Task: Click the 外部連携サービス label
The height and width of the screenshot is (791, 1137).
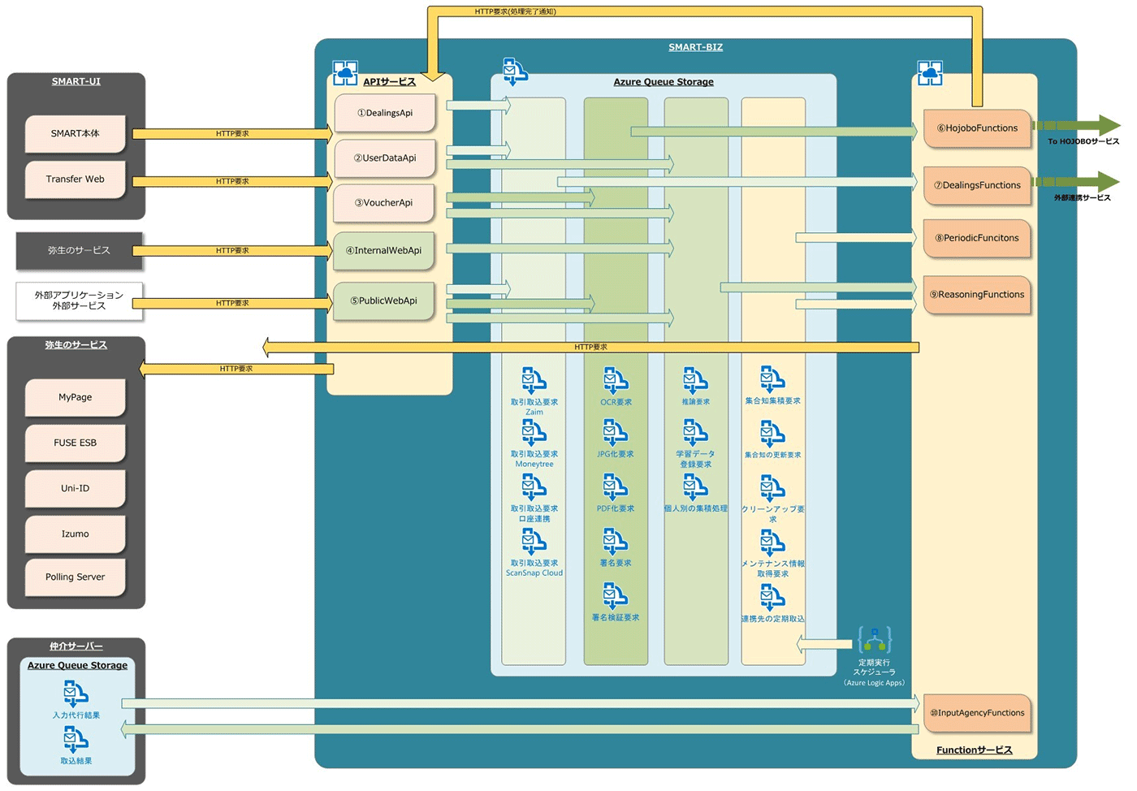Action: point(1082,197)
